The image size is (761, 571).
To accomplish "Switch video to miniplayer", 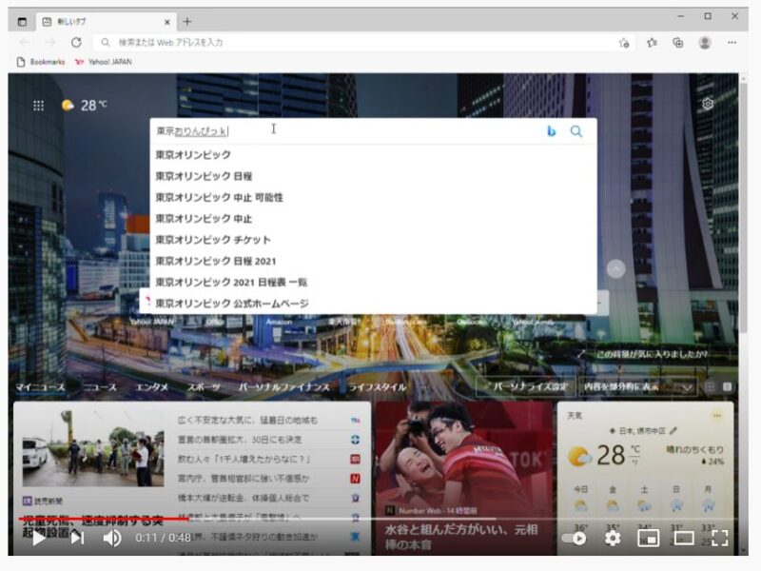I will click(648, 538).
